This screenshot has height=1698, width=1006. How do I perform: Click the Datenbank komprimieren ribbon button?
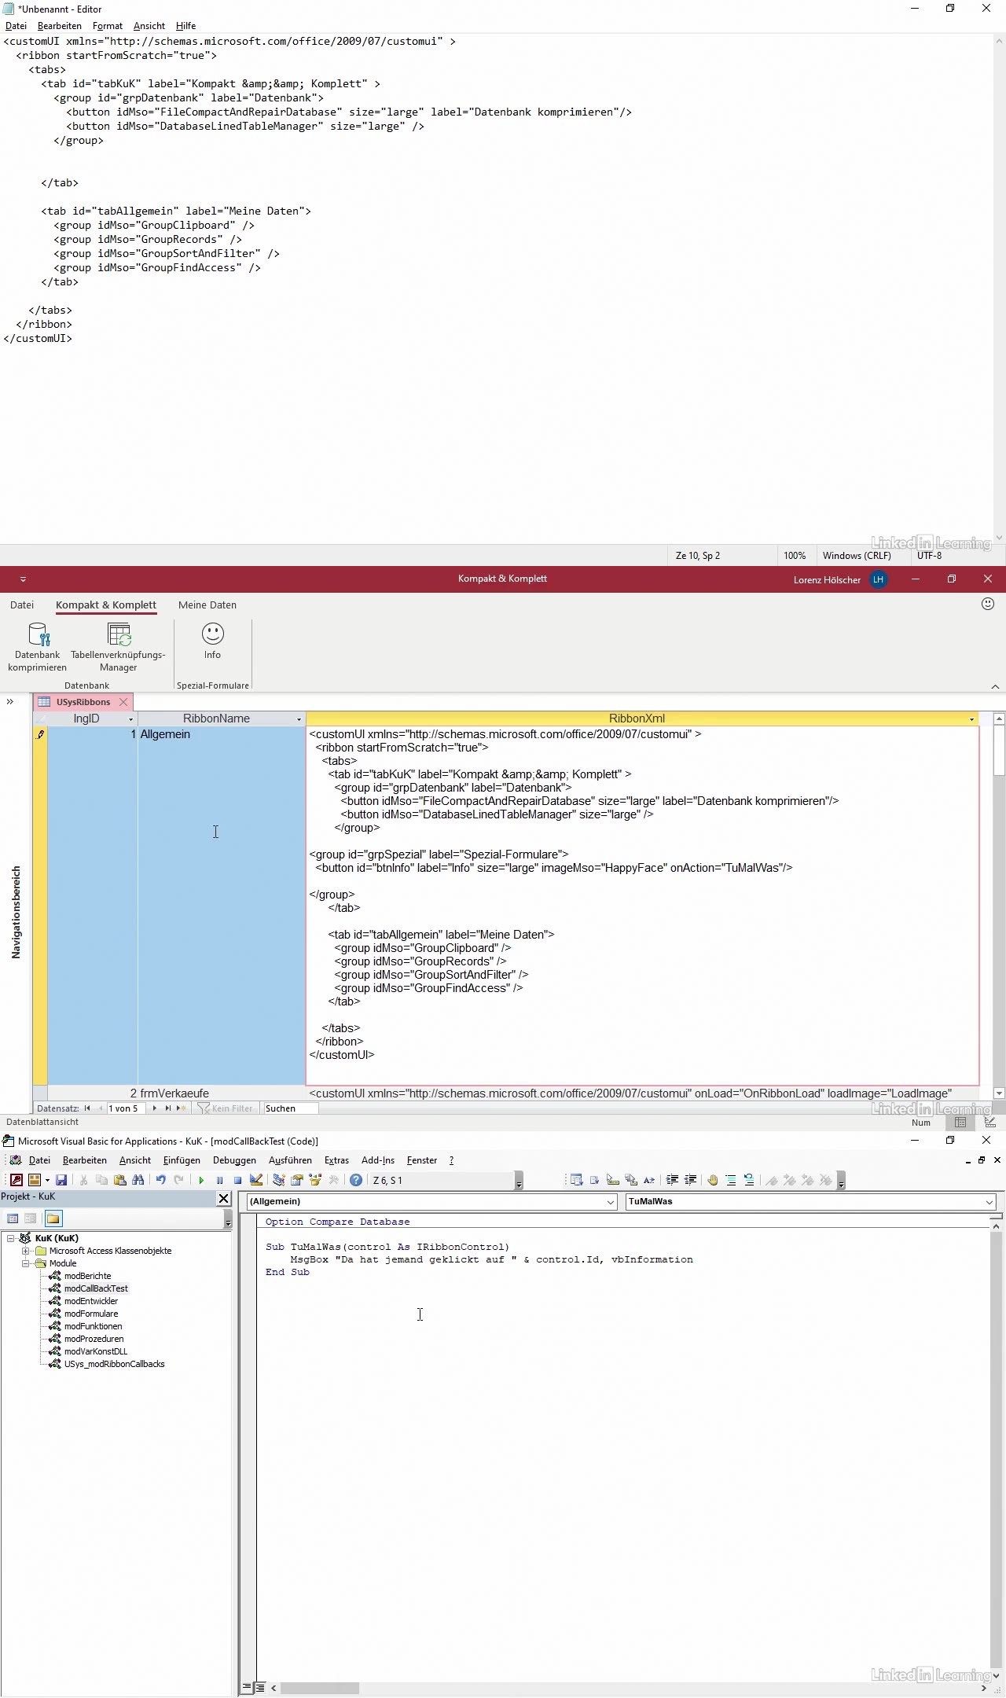(x=38, y=646)
